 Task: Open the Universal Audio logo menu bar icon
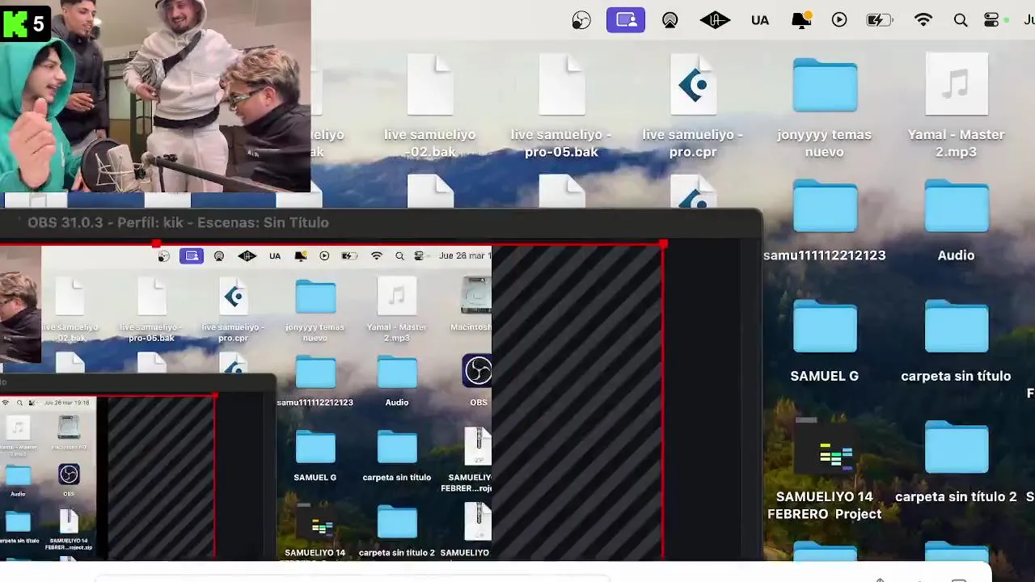point(715,20)
